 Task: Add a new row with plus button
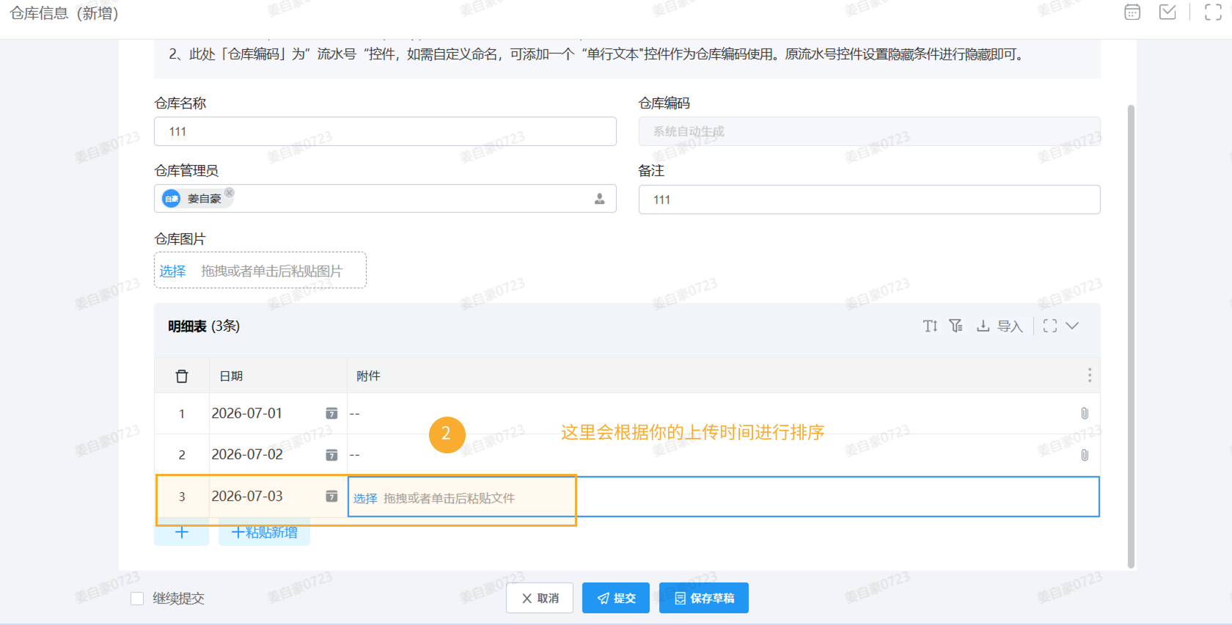coord(182,533)
